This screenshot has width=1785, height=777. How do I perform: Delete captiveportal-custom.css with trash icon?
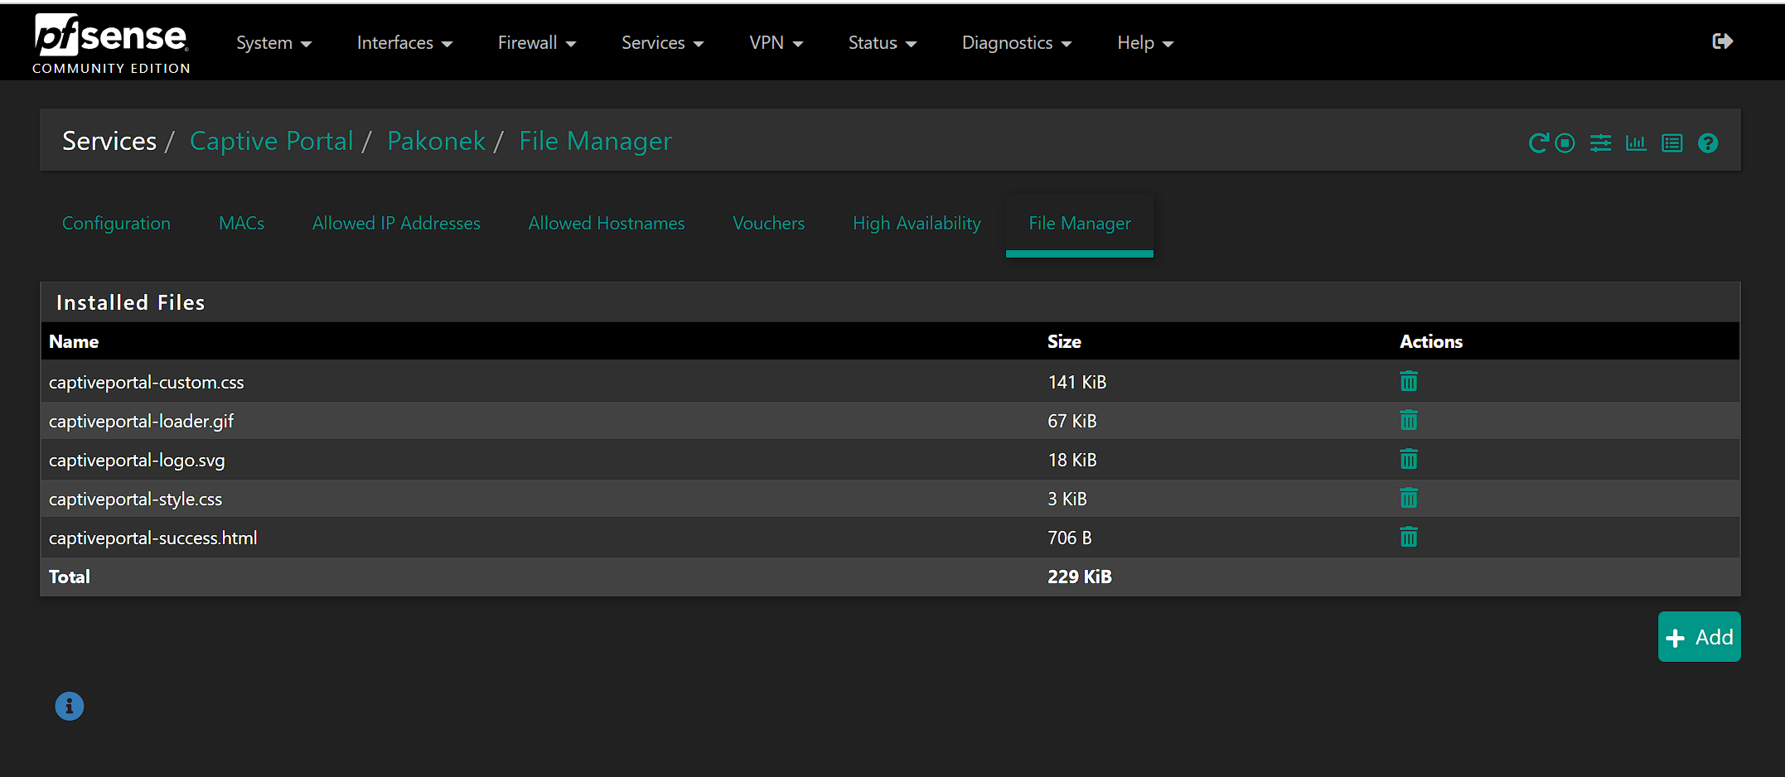pyautogui.click(x=1408, y=381)
